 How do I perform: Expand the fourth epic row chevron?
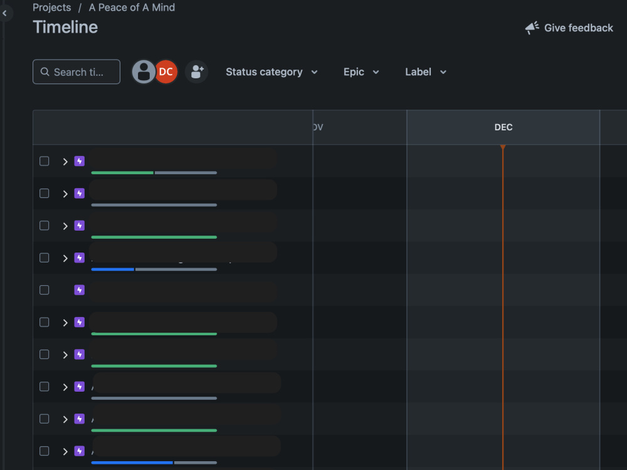click(65, 258)
